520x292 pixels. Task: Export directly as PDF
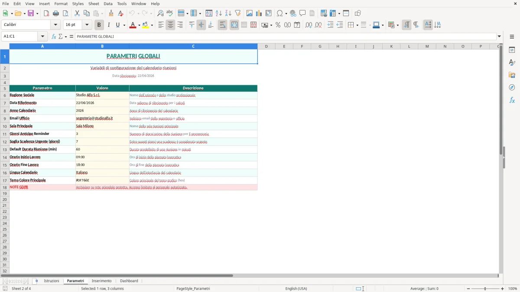[46, 13]
